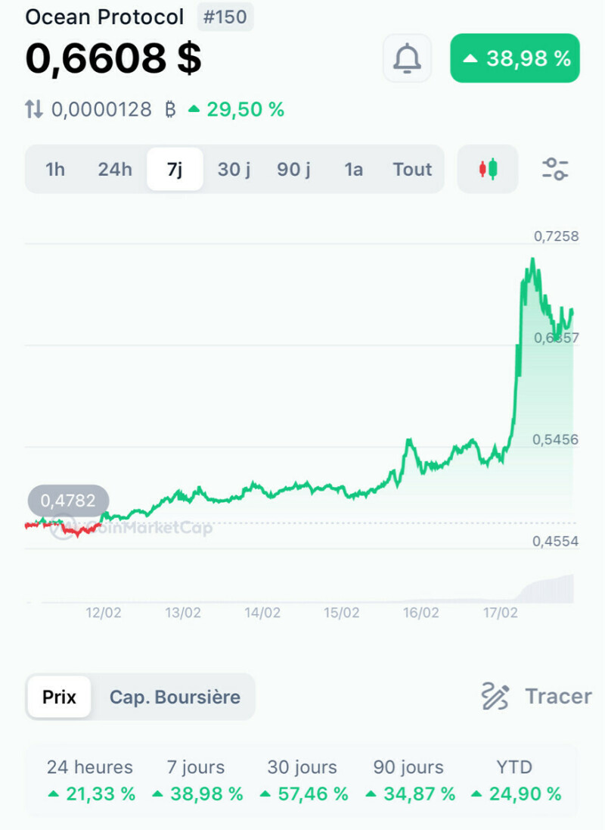The image size is (605, 830).
Task: Click the 7 jours performance value
Action: [x=197, y=794]
